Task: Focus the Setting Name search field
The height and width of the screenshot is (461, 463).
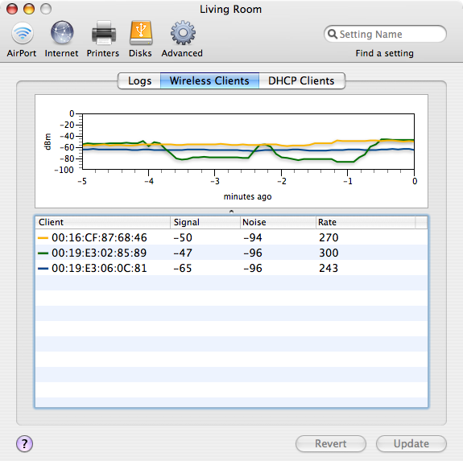Action: (x=385, y=34)
